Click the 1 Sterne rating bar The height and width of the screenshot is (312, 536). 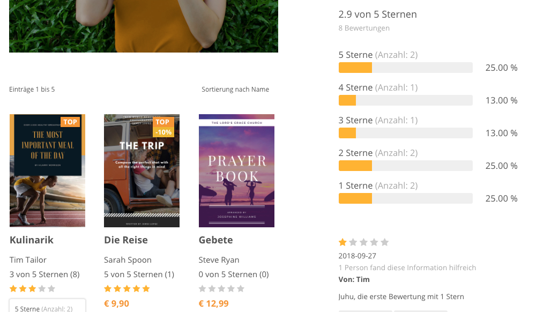tap(405, 198)
